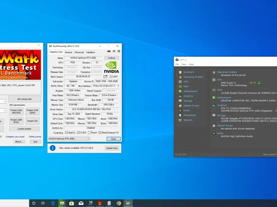The image size is (277, 207).
Task: Toggle the CUDA checkbox
Action: pyautogui.click(x=79, y=133)
